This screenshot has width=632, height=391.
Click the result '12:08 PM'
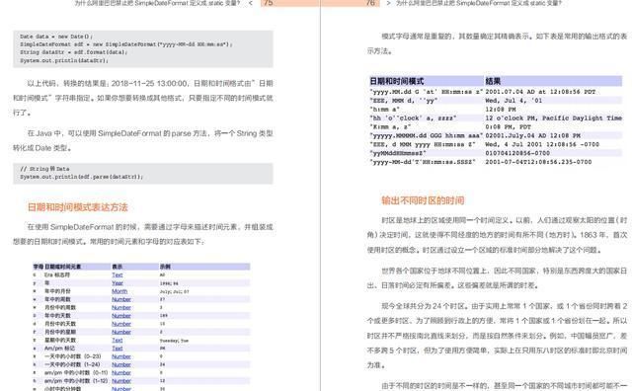click(x=501, y=110)
